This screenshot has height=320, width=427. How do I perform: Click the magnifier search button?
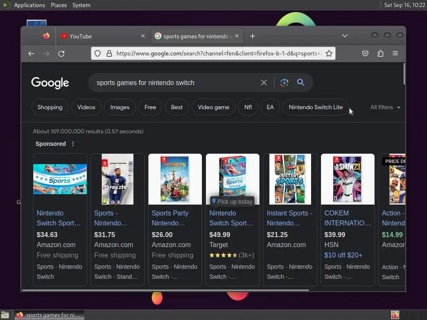(301, 82)
